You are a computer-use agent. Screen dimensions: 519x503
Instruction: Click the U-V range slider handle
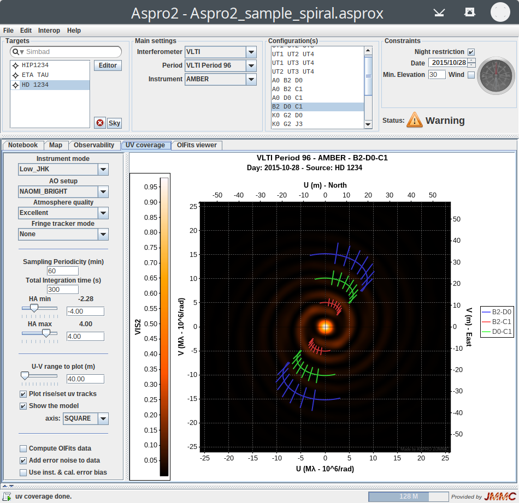[25, 376]
